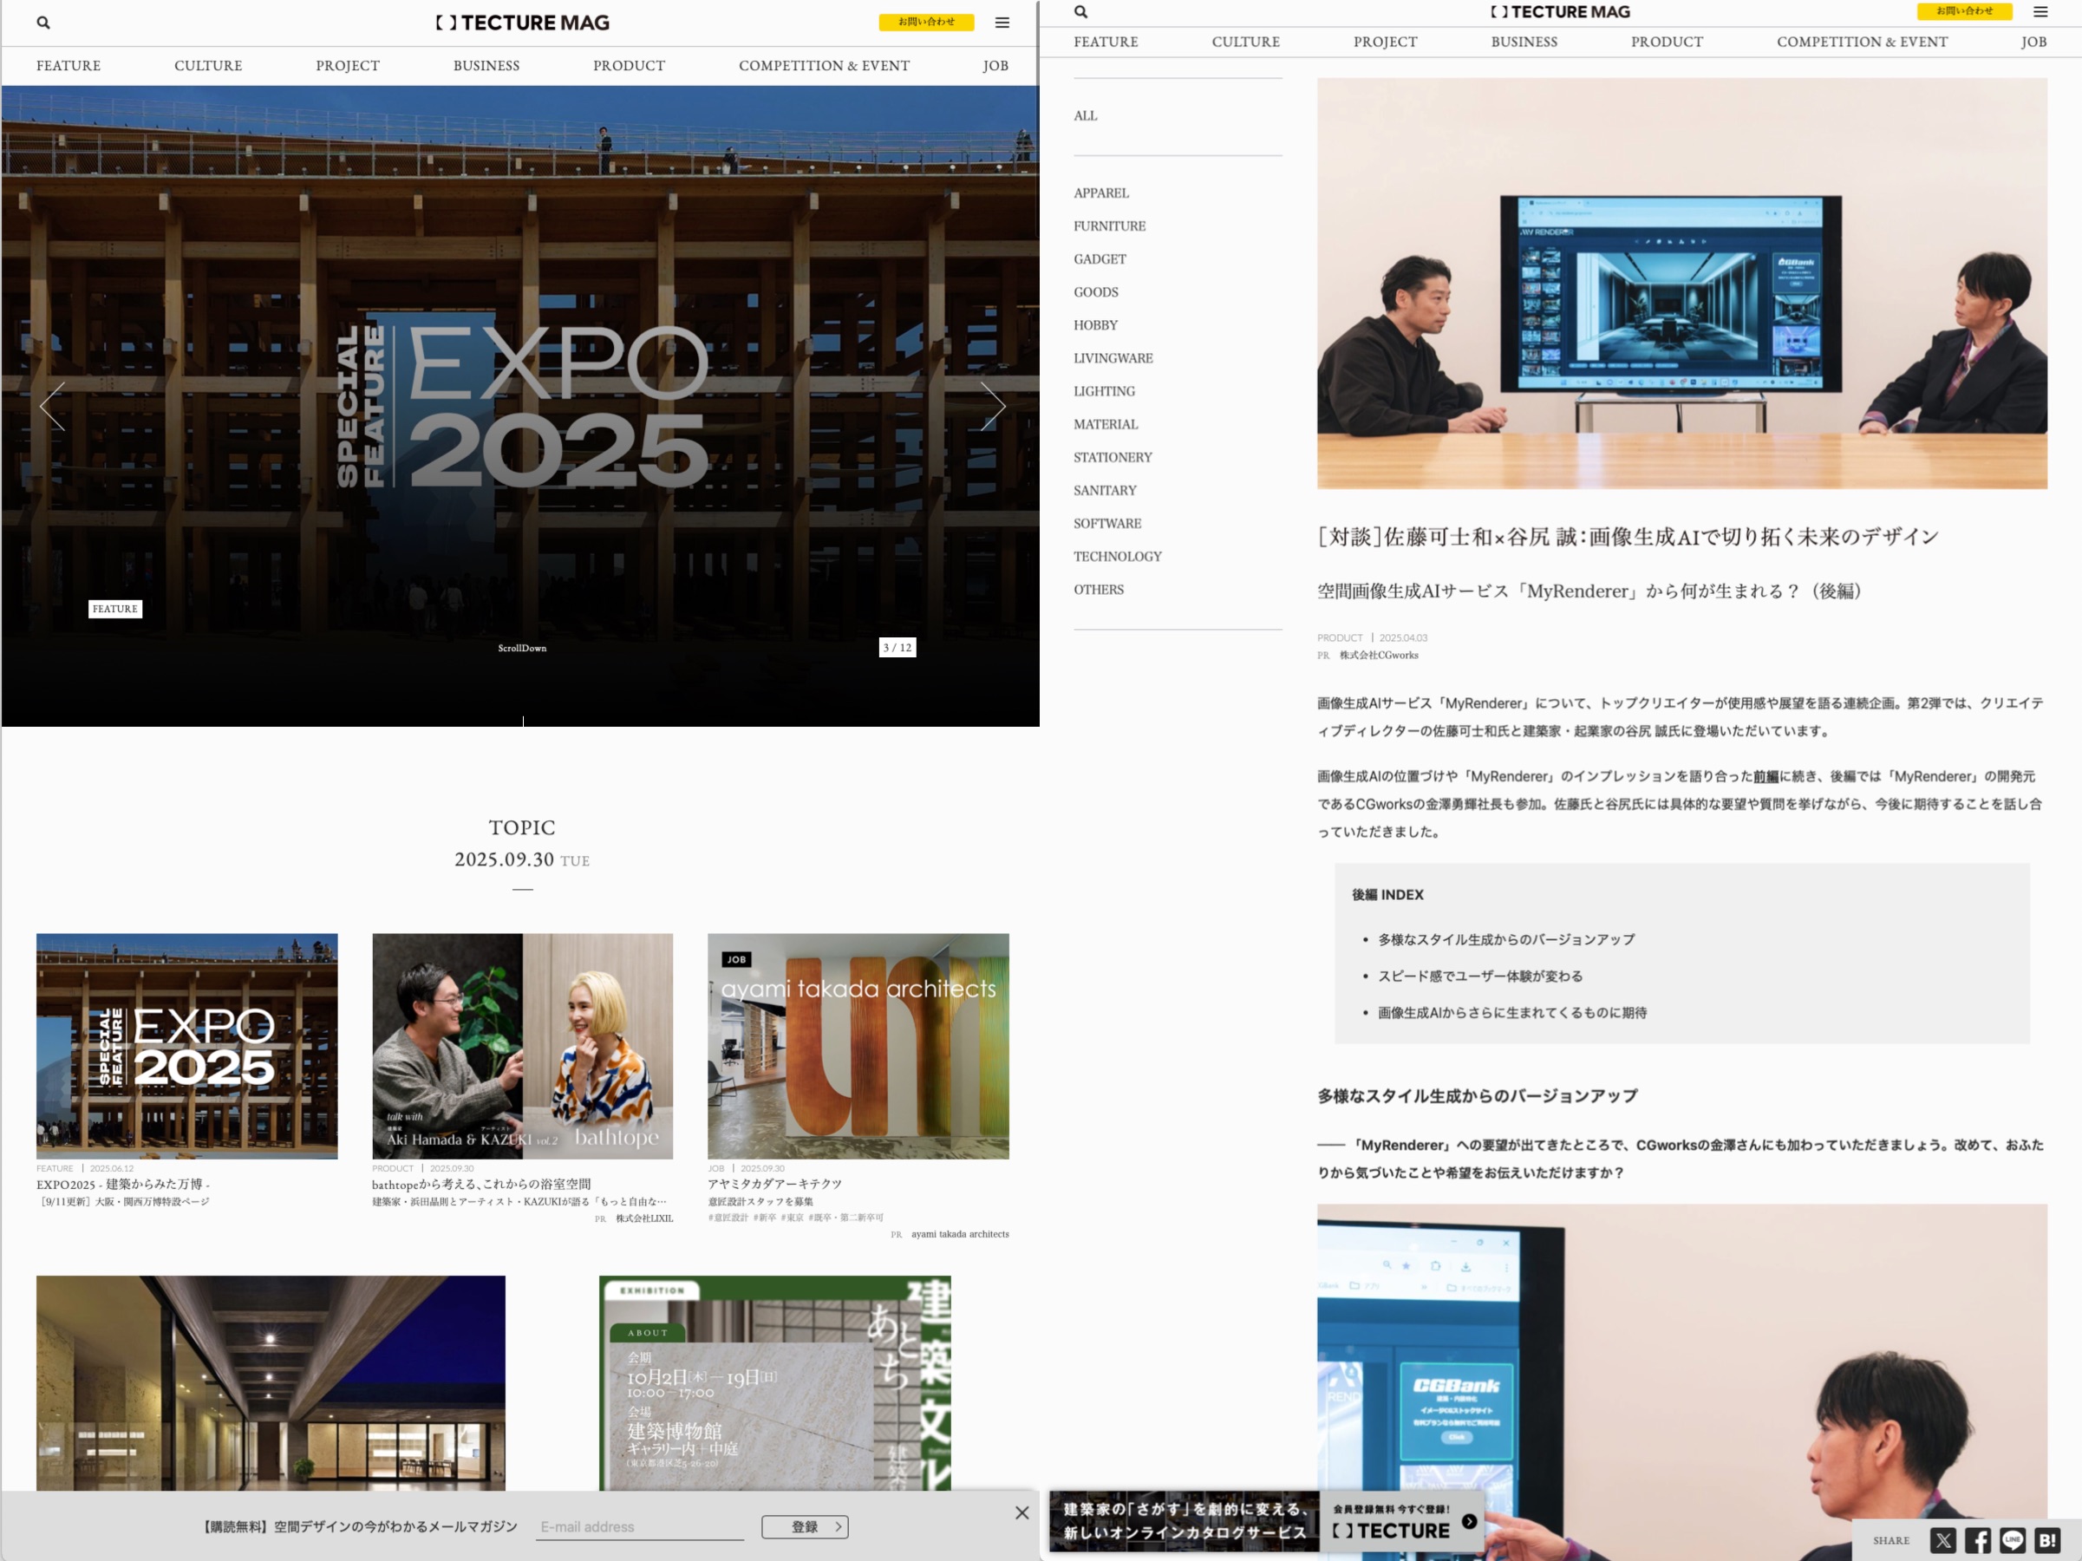
Task: Advance to next hero slide arrow
Action: click(x=992, y=406)
